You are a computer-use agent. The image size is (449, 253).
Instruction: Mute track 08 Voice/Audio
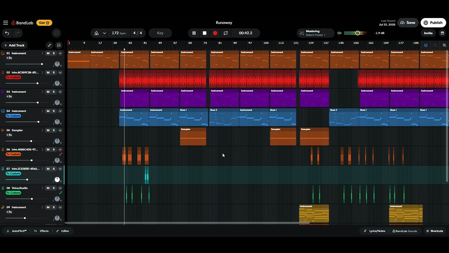tap(48, 188)
